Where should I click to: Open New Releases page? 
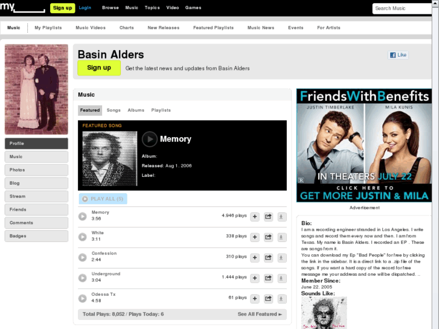pyautogui.click(x=164, y=28)
